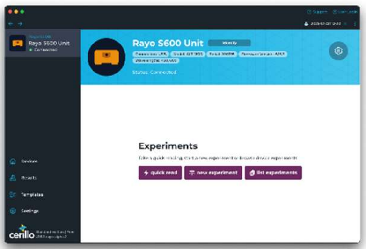Click the Status: Connected text

click(x=154, y=73)
